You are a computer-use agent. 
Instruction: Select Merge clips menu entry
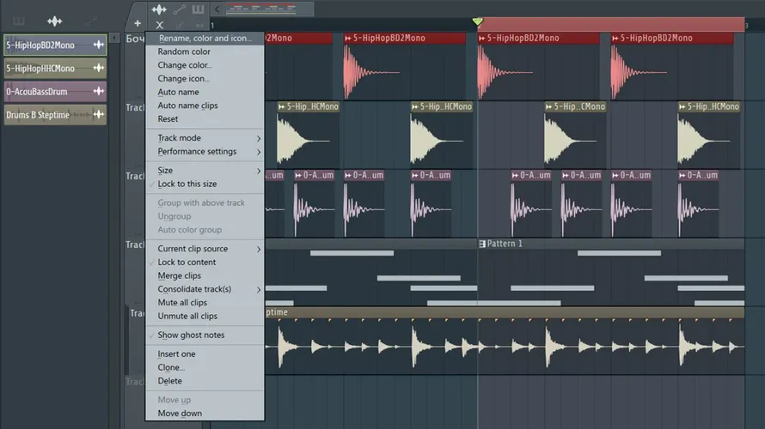point(205,275)
